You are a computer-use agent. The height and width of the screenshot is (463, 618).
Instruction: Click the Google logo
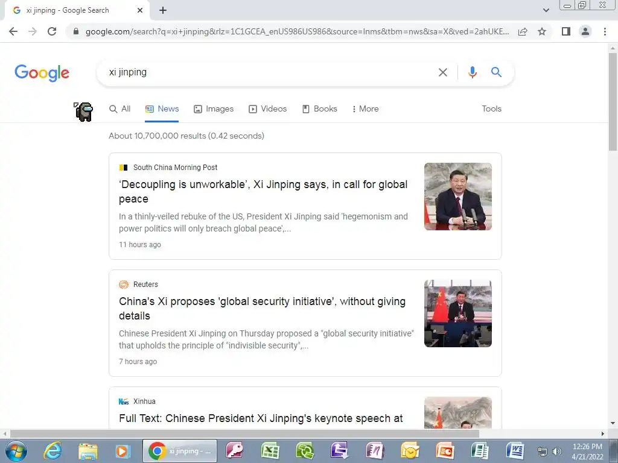42,73
